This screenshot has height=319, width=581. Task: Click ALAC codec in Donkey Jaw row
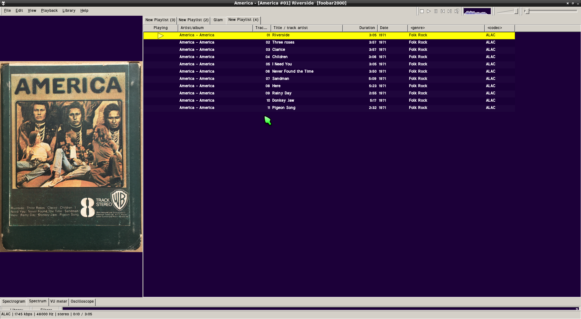click(491, 100)
